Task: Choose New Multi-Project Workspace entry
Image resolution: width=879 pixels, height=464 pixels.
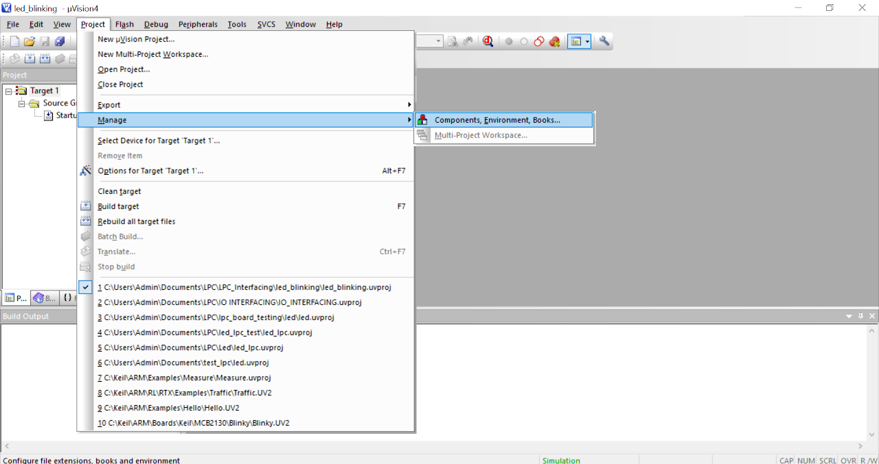Action: click(246, 54)
